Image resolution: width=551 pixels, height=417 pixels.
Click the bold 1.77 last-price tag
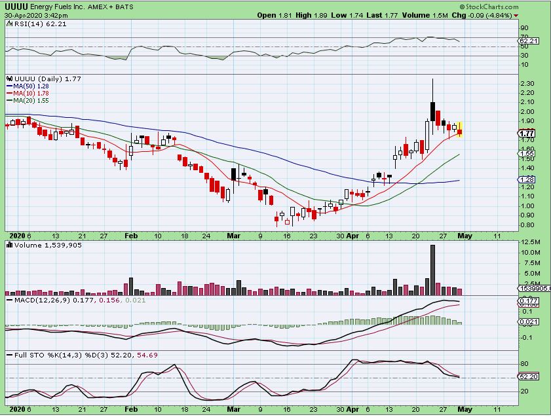point(527,134)
